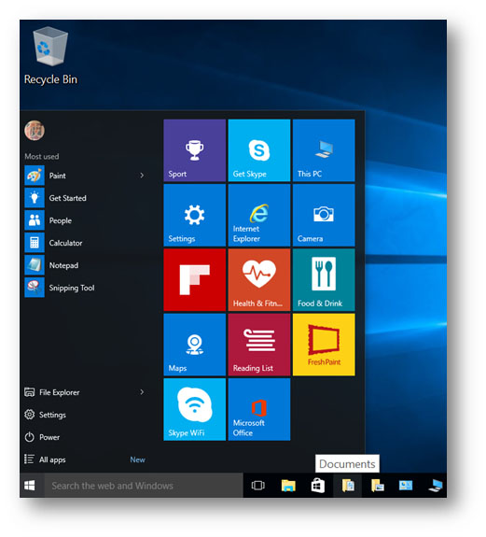The image size is (486, 537).
Task: Open Task View on the taskbar
Action: pyautogui.click(x=258, y=486)
